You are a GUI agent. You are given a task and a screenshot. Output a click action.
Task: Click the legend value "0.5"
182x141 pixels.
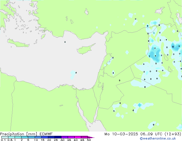tap(10, 140)
